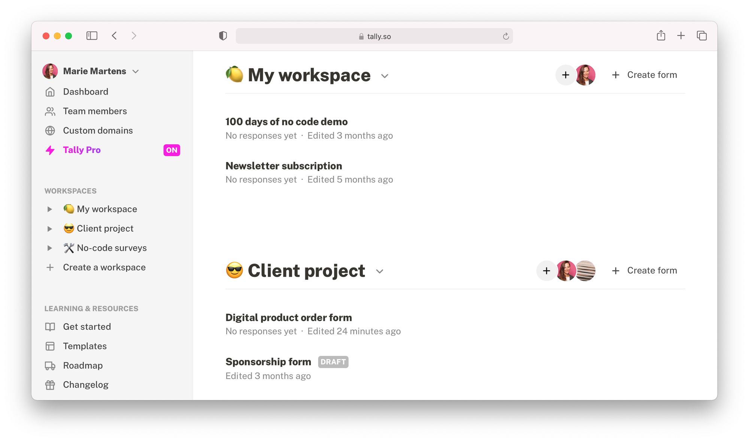Viewport: 749px width, 442px height.
Task: Open Tally Pro
Action: coord(82,150)
